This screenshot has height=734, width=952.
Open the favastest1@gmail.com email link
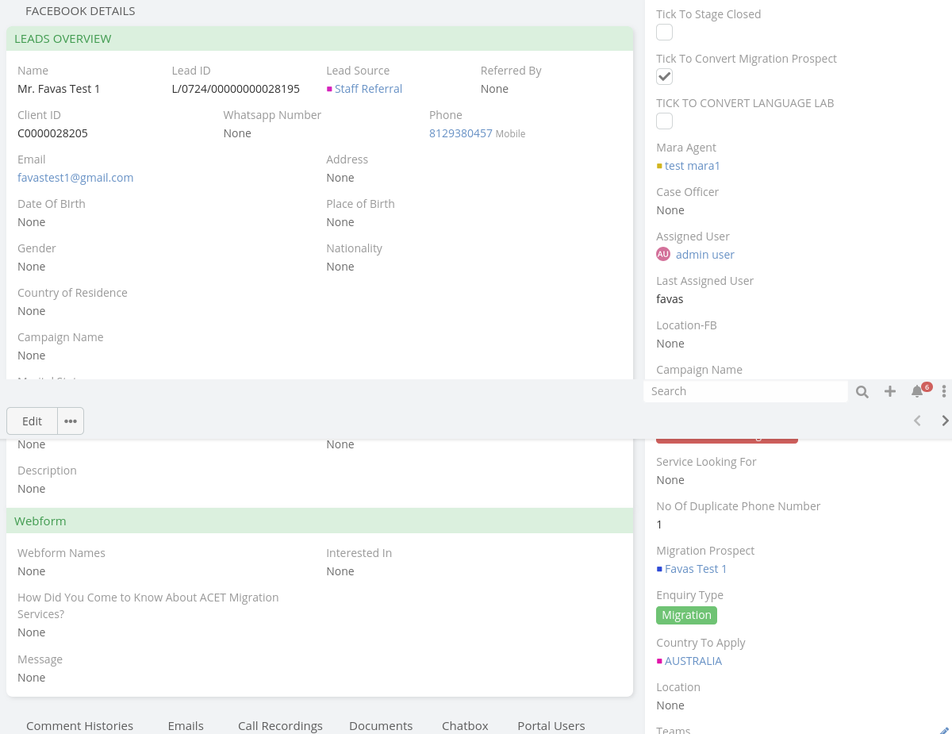pyautogui.click(x=75, y=178)
